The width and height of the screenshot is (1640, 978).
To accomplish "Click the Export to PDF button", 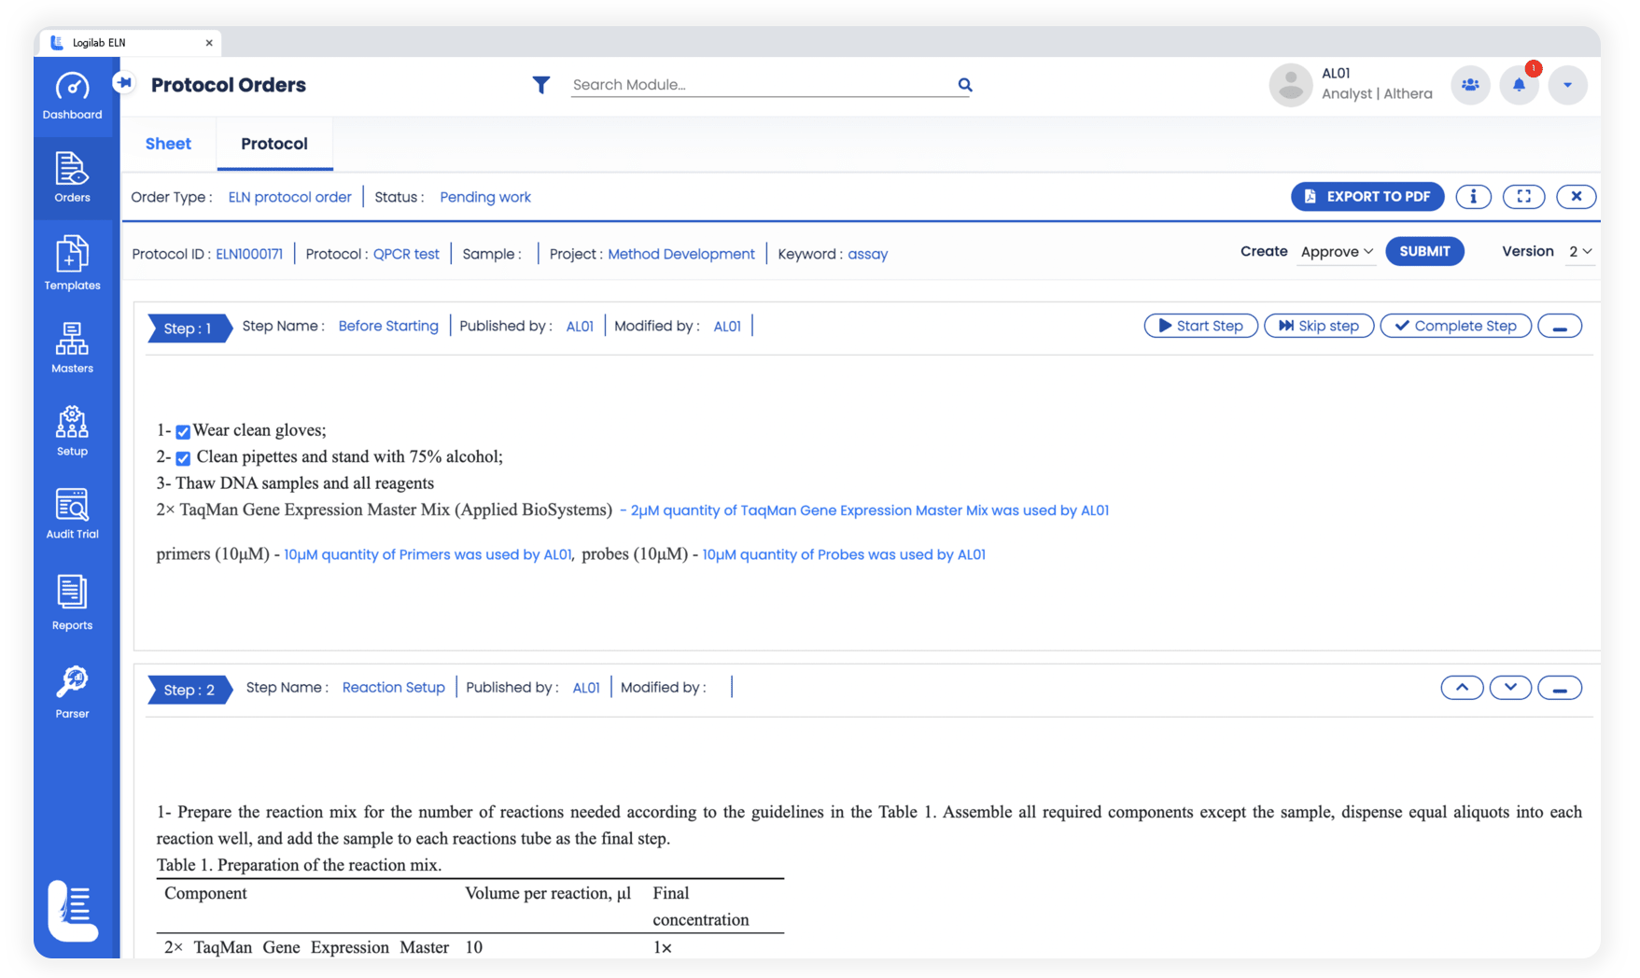I will pos(1367,197).
